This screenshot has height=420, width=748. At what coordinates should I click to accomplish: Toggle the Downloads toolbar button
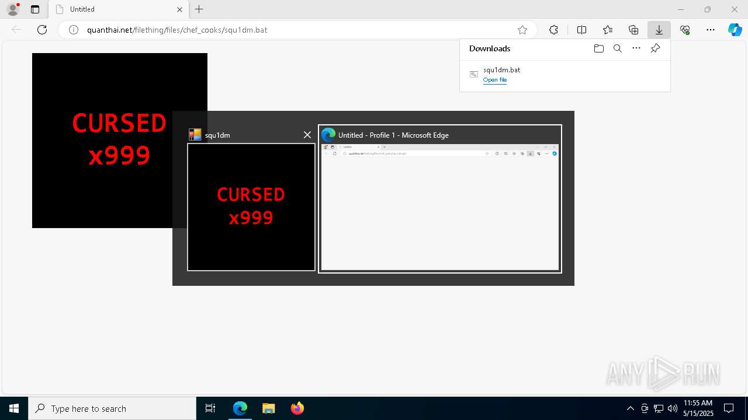659,30
